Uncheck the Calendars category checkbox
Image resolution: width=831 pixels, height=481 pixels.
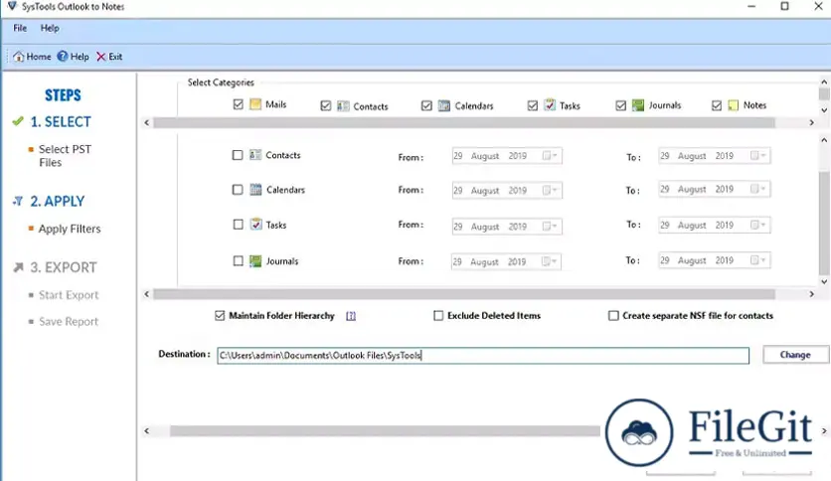426,106
